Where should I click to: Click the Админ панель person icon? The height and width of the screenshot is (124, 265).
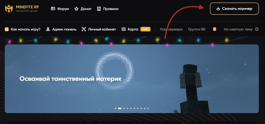point(48,29)
